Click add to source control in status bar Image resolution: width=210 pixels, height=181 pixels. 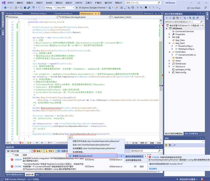(187, 179)
